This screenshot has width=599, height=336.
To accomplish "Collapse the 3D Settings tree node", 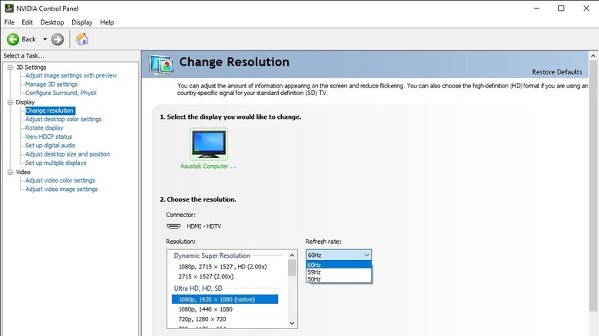I will coord(10,68).
